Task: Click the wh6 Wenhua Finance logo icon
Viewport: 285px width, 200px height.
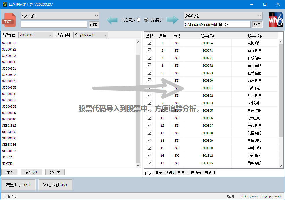Action: coord(275,20)
